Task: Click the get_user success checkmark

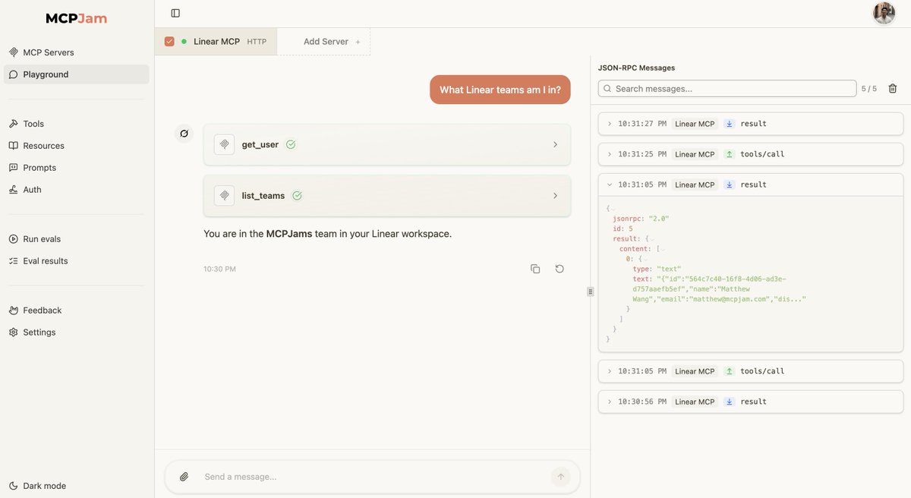Action: [x=291, y=144]
